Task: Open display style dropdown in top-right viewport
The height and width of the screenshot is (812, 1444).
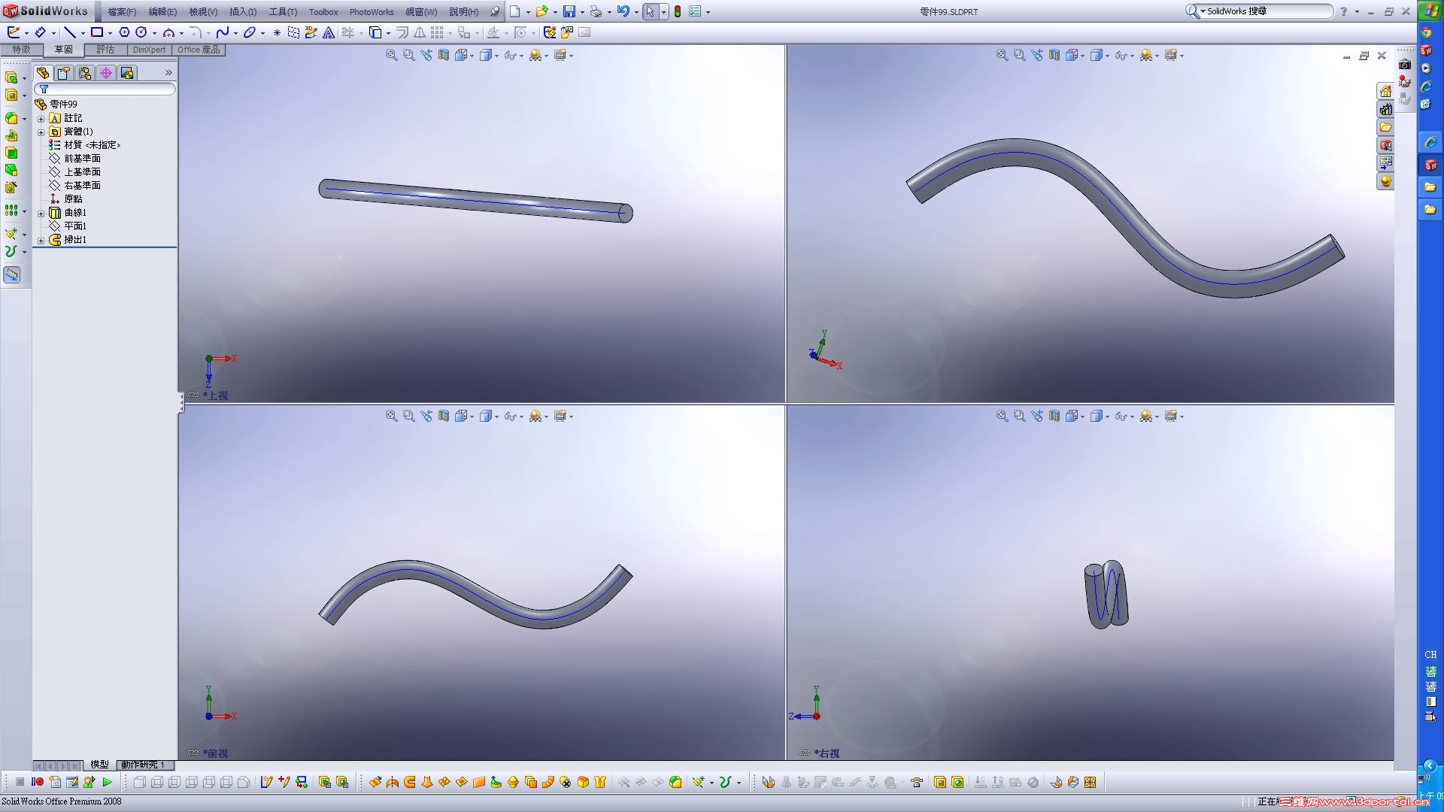Action: (x=1107, y=56)
